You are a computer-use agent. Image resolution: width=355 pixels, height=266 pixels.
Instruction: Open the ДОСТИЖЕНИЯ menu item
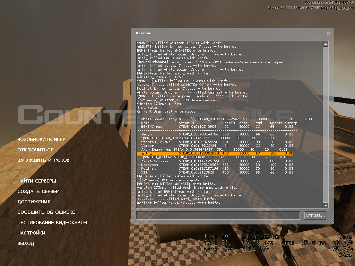[34, 202]
